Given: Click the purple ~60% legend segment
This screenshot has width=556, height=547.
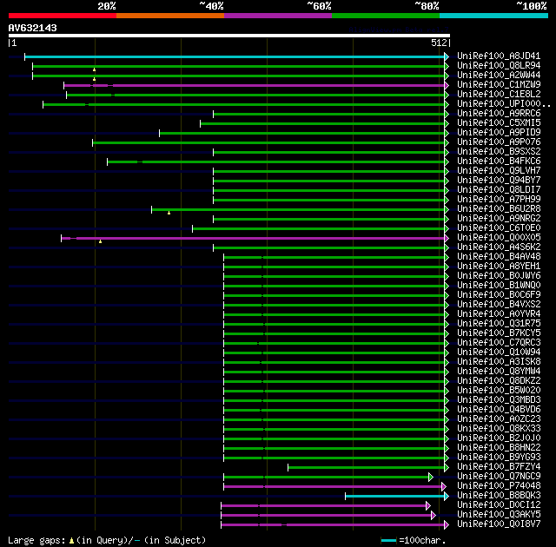Looking at the screenshot, I should click(x=278, y=16).
